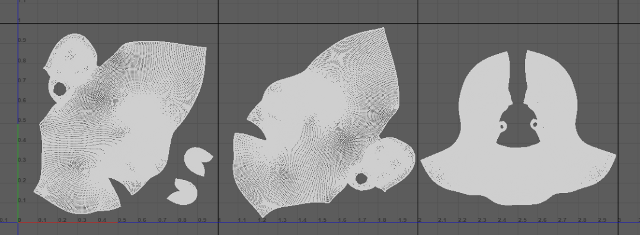
Task: Click the origin "0" axis label
Action: [20, 220]
